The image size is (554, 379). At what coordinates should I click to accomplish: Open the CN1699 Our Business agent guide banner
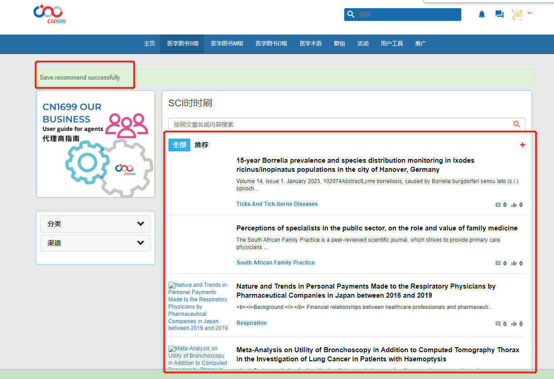tap(95, 144)
